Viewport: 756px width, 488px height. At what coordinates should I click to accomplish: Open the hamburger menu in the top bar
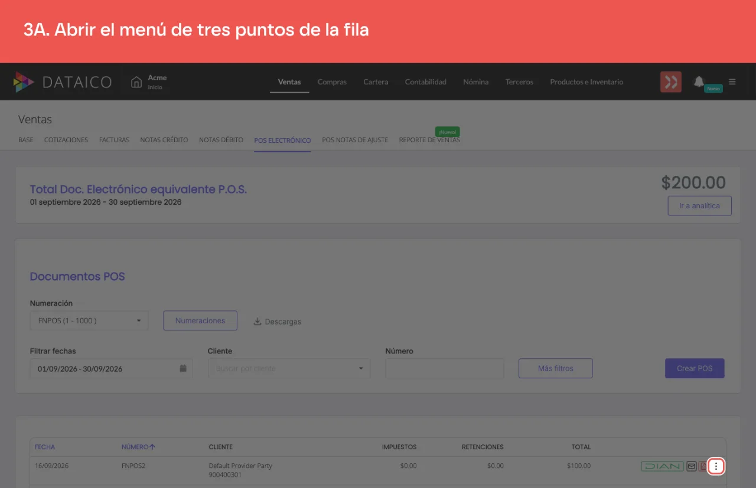point(732,82)
